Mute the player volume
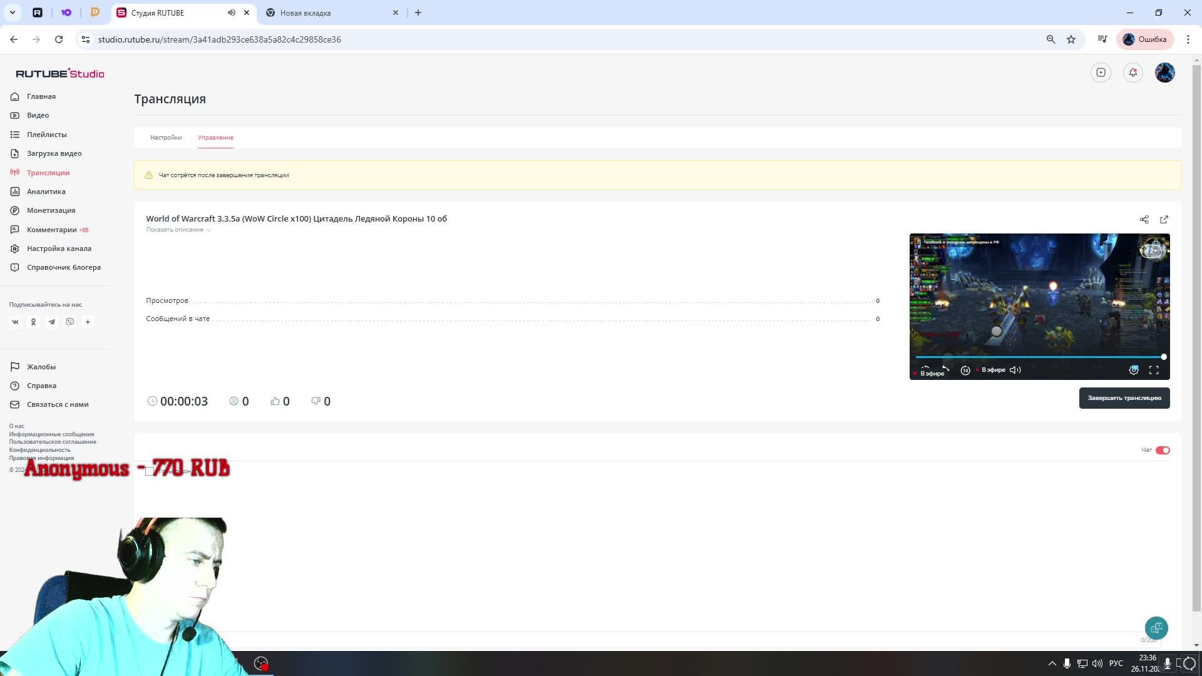This screenshot has height=676, width=1202. (1015, 370)
